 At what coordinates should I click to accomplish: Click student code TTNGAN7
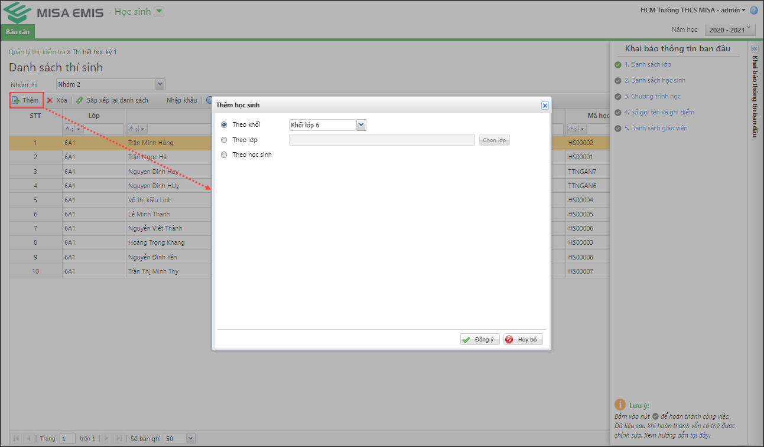click(582, 172)
